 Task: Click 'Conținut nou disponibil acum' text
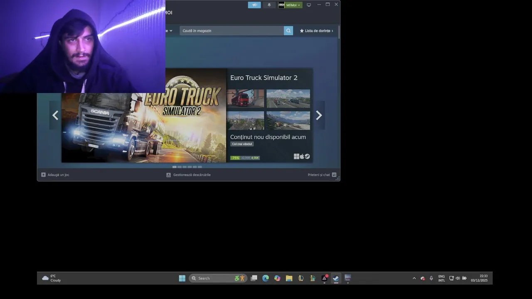268,137
